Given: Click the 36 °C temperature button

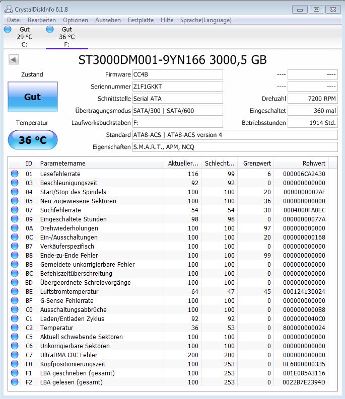Looking at the screenshot, I should tap(33, 140).
